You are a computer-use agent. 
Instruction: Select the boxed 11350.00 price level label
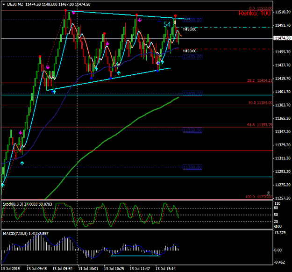click(192, 130)
